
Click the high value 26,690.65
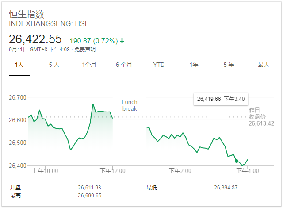90,196
